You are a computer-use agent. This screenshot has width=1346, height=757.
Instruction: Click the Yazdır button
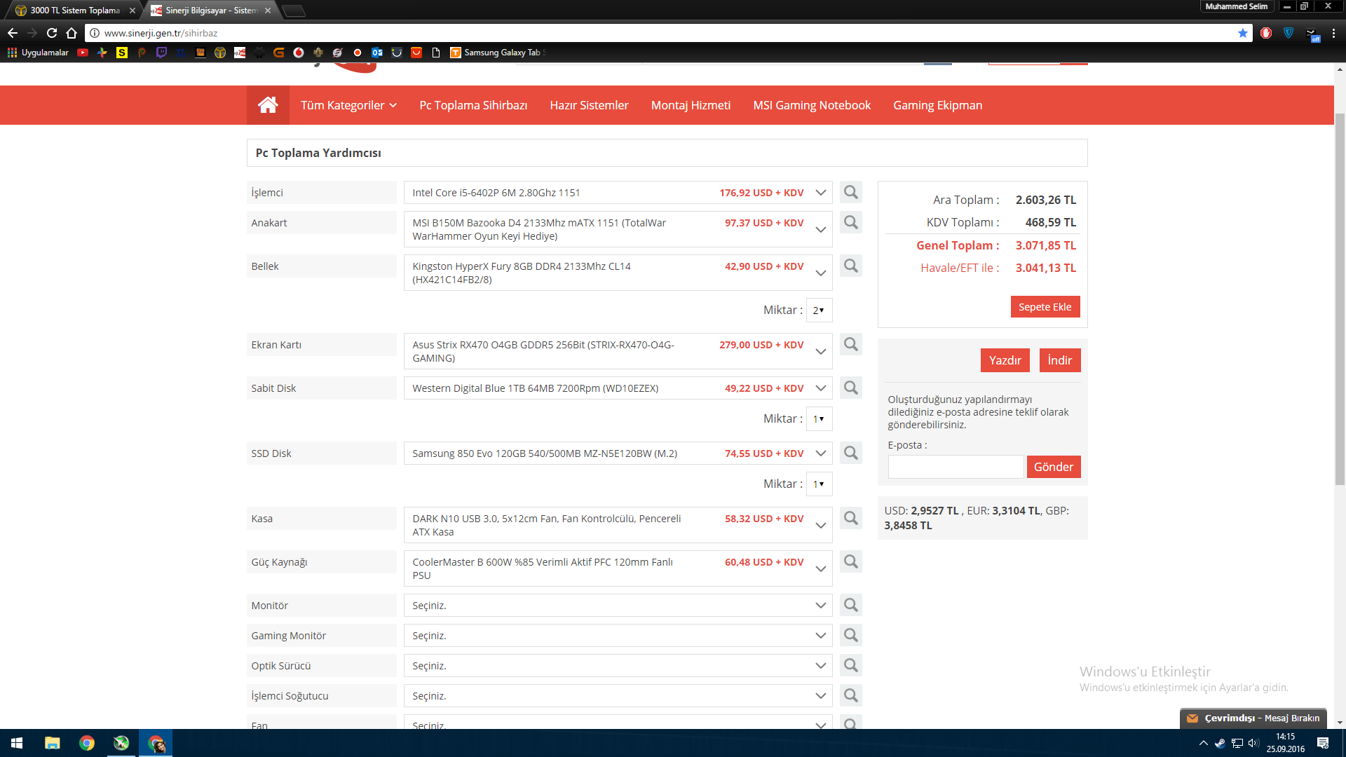coord(1005,360)
